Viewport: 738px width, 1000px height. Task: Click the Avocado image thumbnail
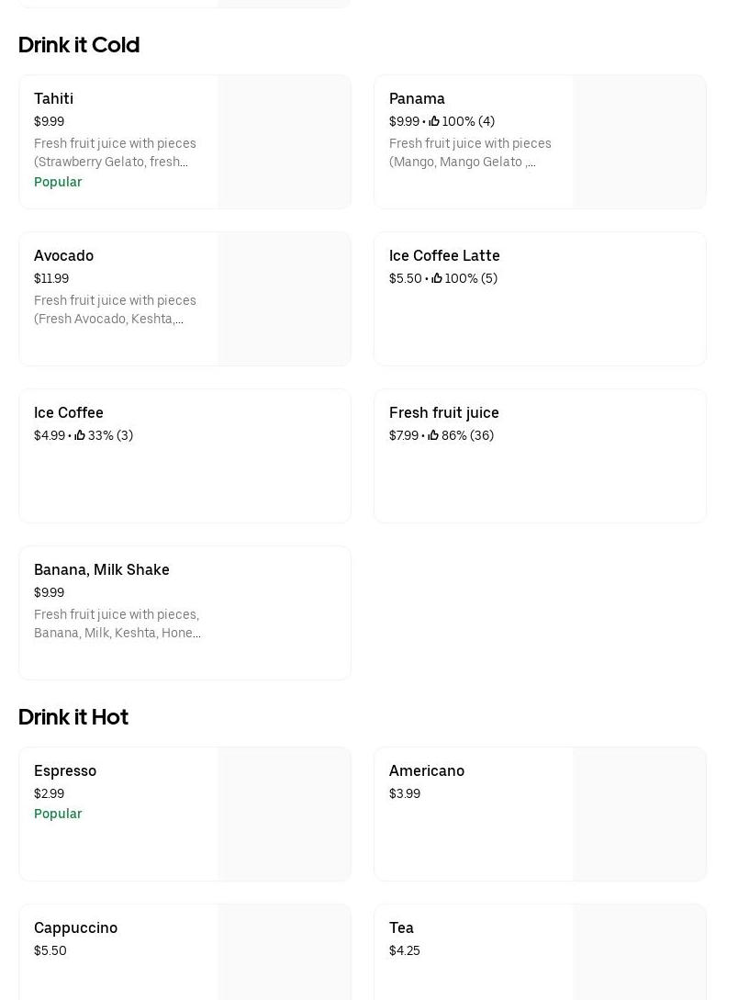click(x=284, y=298)
